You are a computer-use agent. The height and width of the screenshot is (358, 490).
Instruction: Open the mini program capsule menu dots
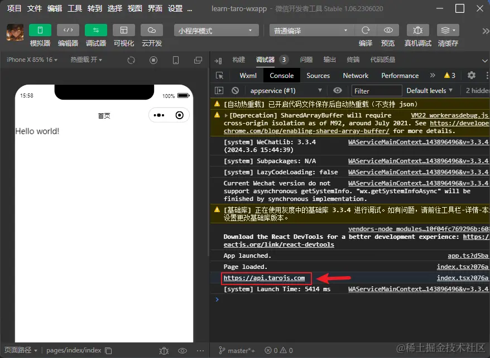(158, 115)
